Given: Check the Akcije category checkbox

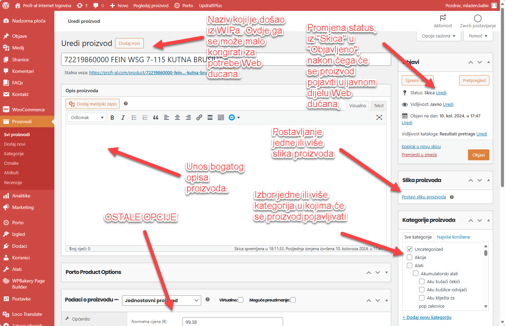Looking at the screenshot, I should pos(410,257).
